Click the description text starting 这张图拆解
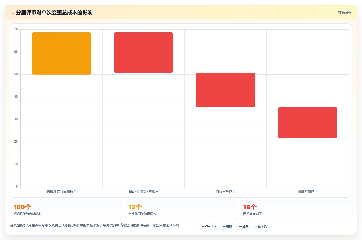 [x=96, y=225]
